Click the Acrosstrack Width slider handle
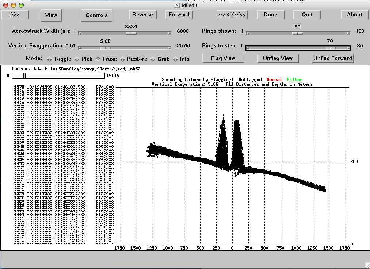 coord(131,33)
